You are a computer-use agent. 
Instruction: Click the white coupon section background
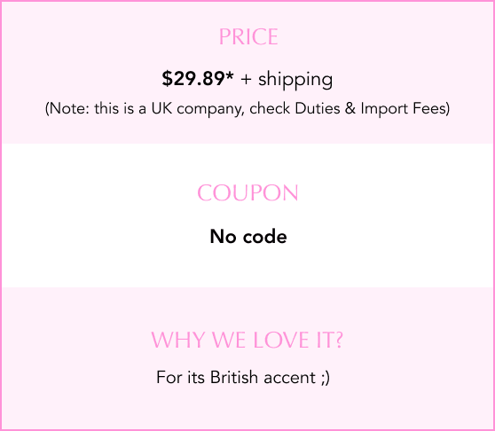(x=247, y=215)
